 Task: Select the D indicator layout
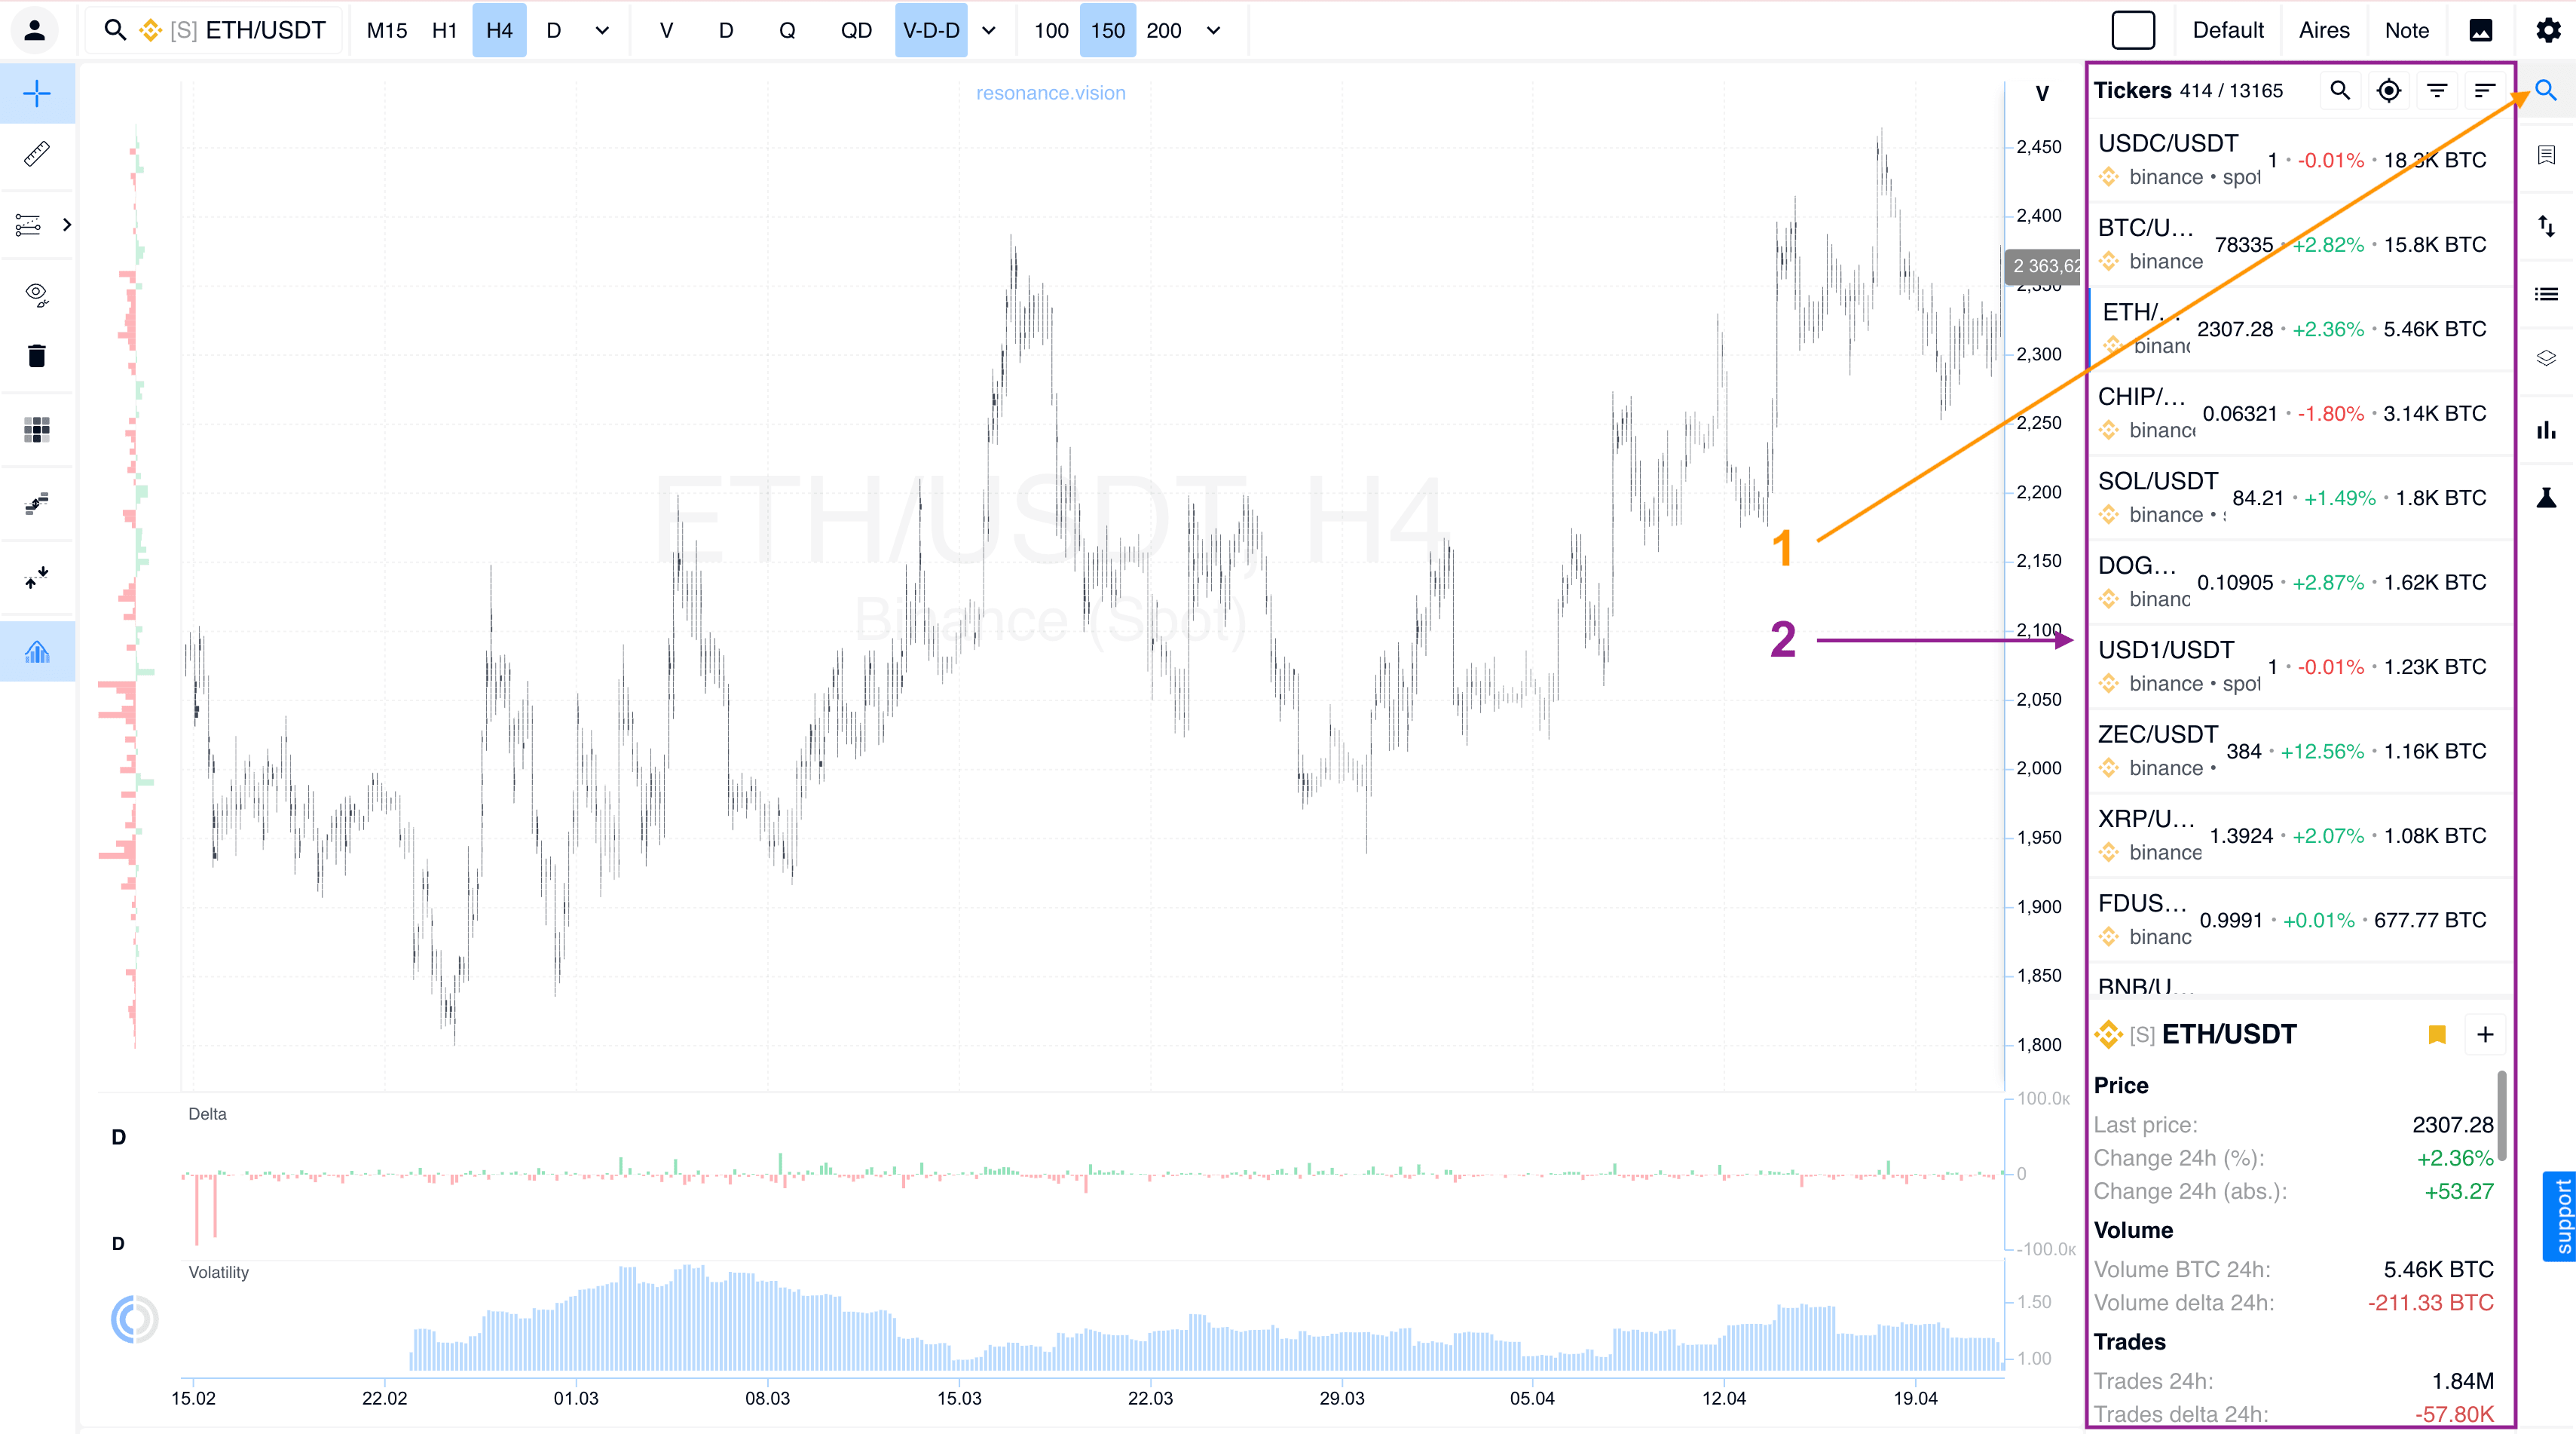click(x=726, y=30)
